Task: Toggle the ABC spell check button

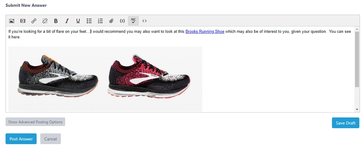Action: pos(133,21)
